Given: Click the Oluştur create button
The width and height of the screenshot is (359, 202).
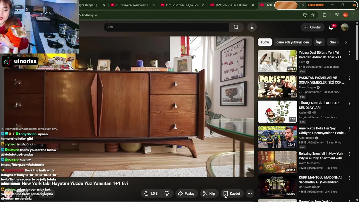Looking at the screenshot, I should coord(312,27).
